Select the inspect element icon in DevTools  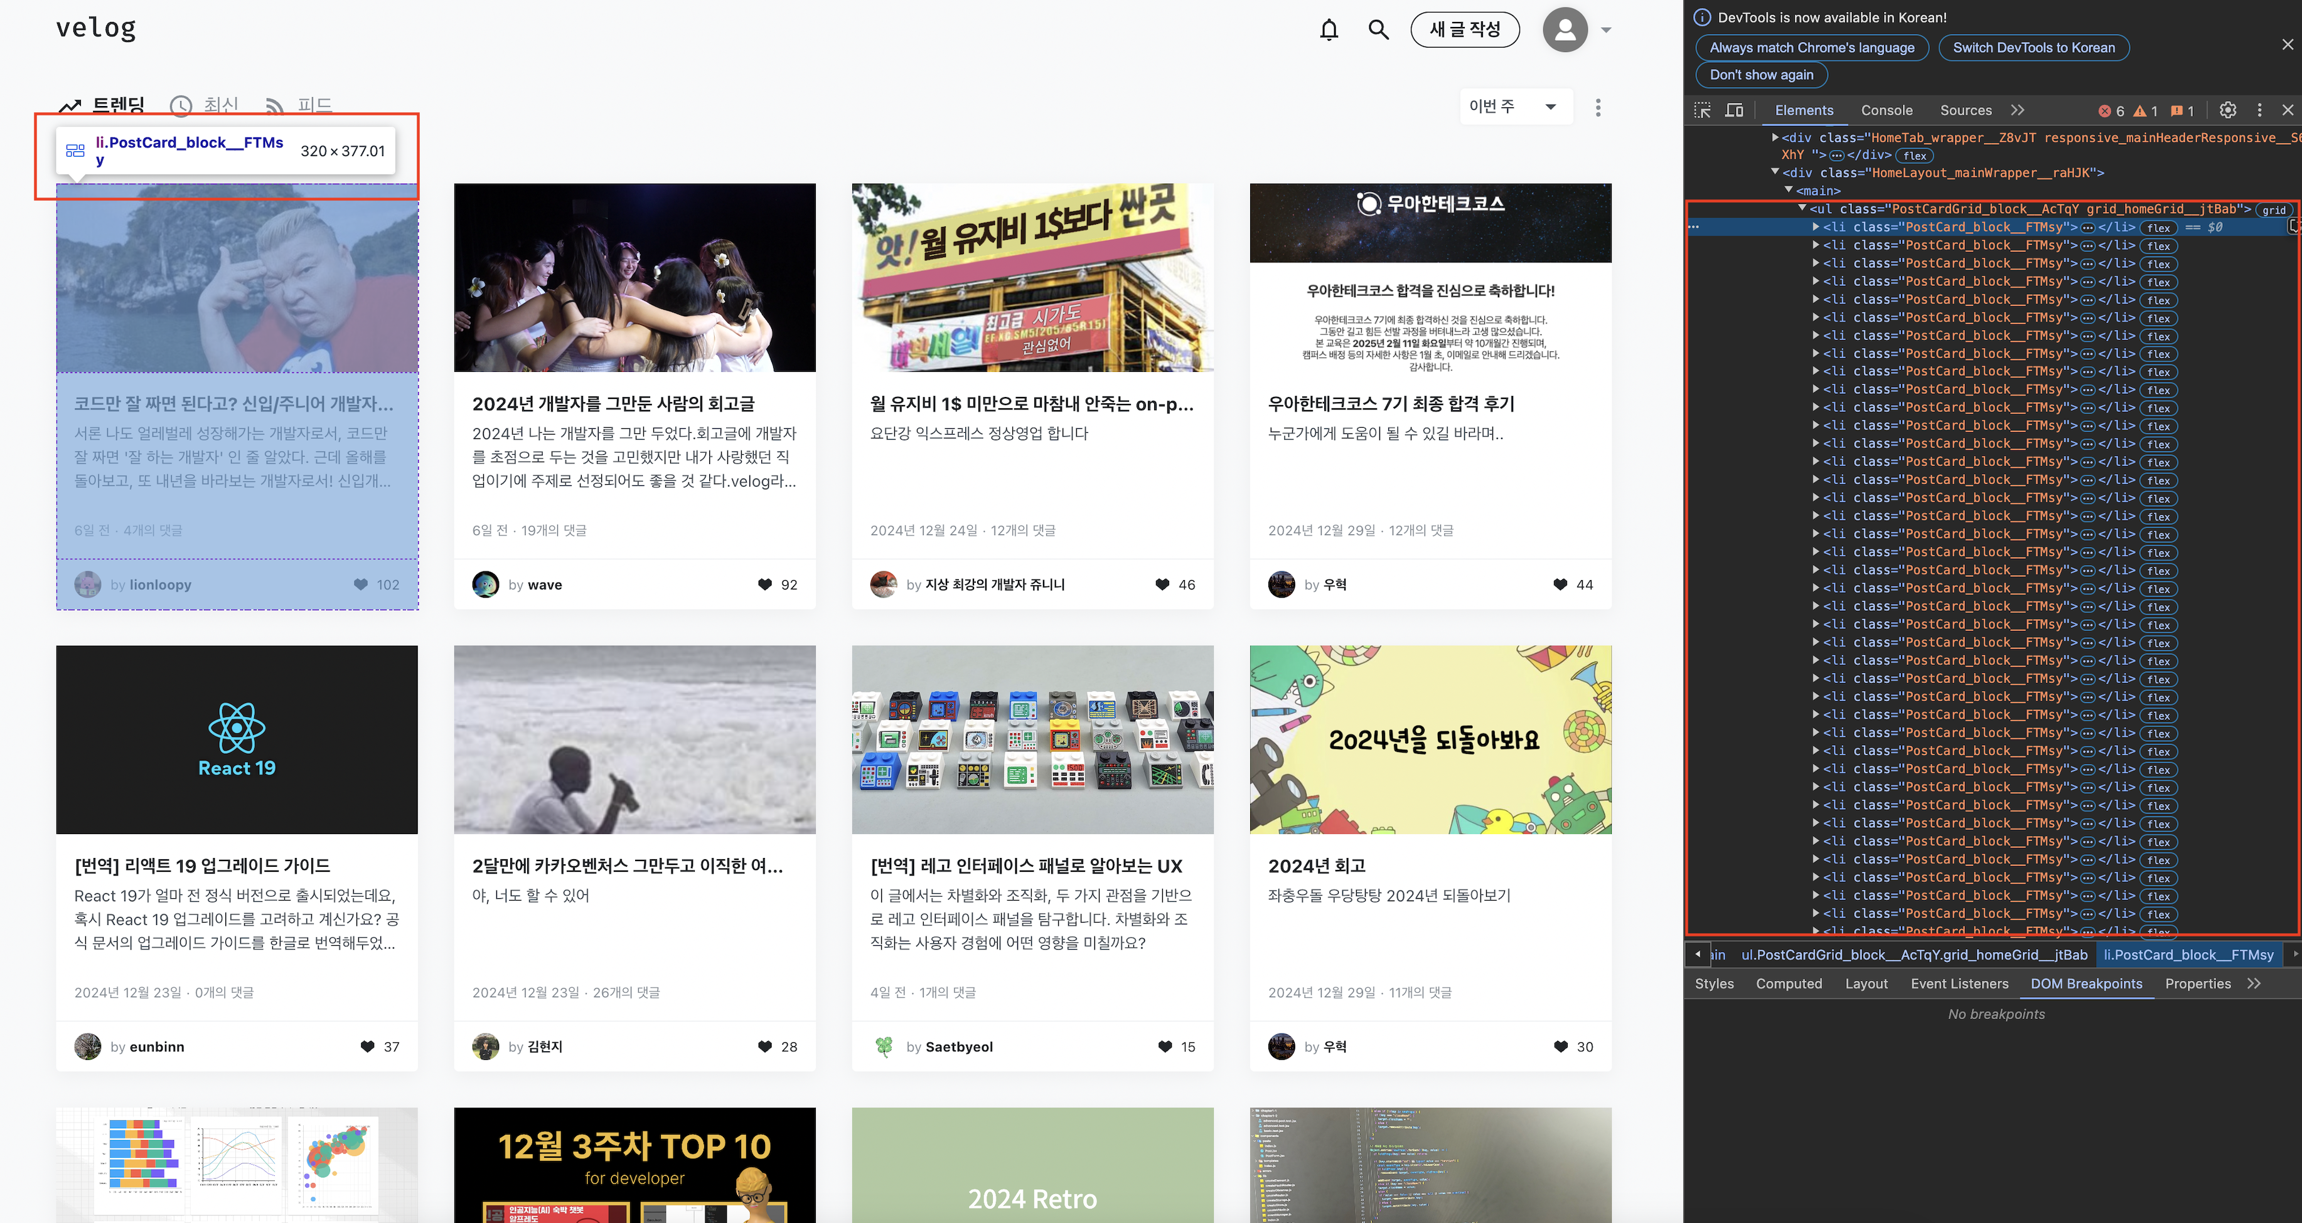pyautogui.click(x=1703, y=110)
